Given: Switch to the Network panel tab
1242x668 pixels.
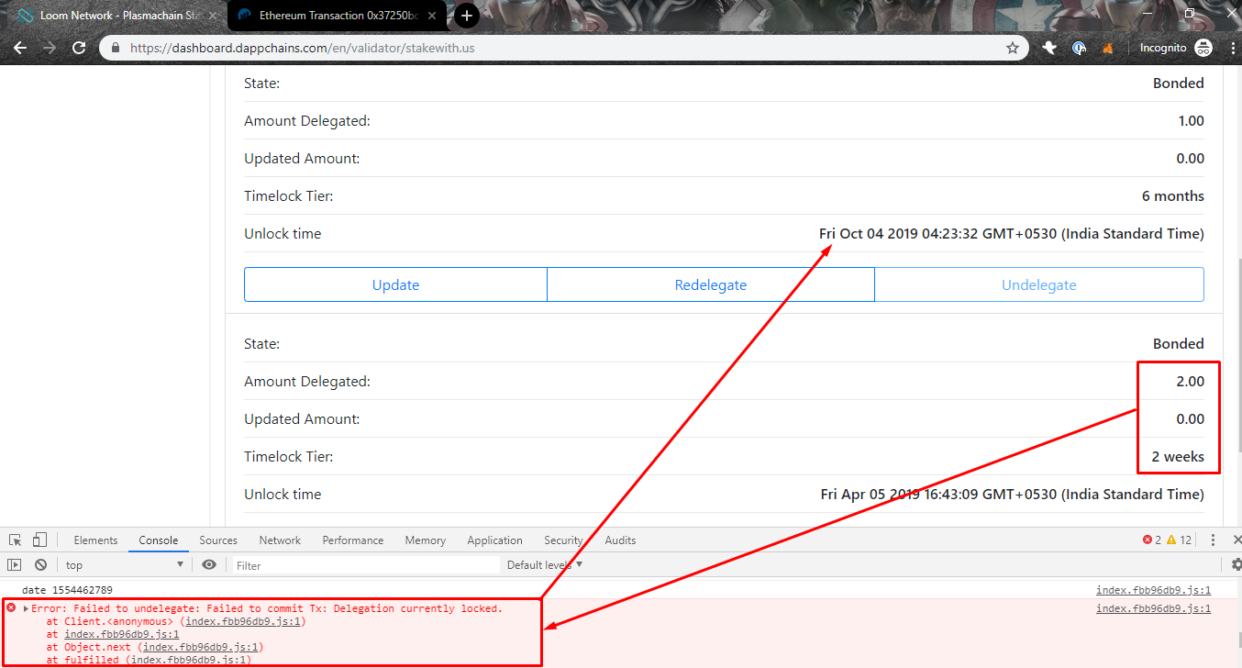Looking at the screenshot, I should click(280, 540).
